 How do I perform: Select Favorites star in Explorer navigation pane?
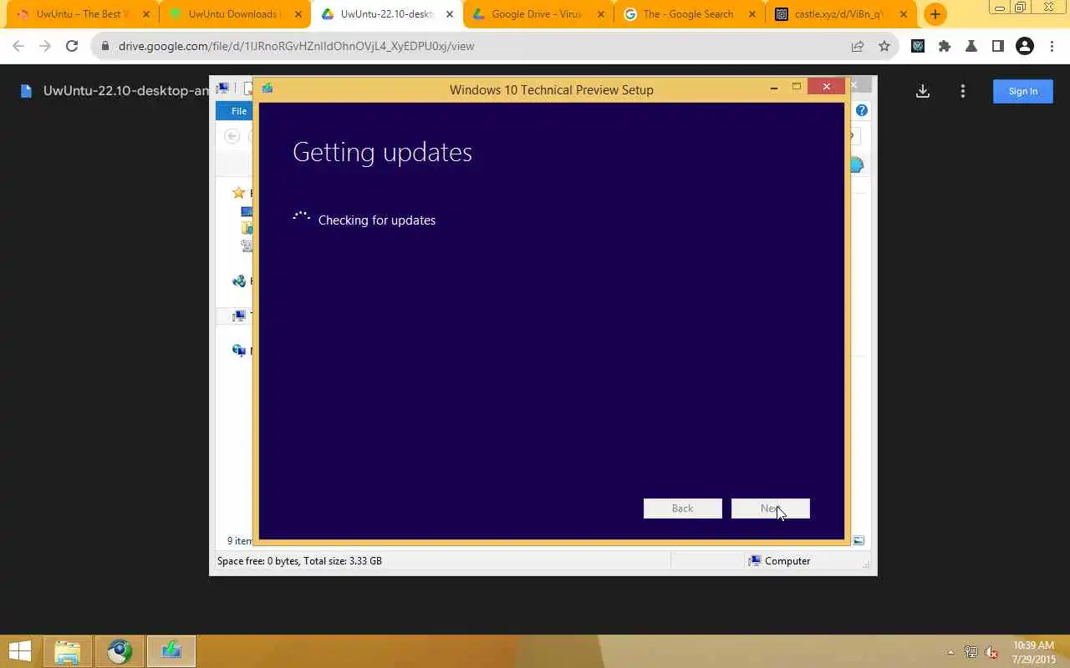[239, 193]
